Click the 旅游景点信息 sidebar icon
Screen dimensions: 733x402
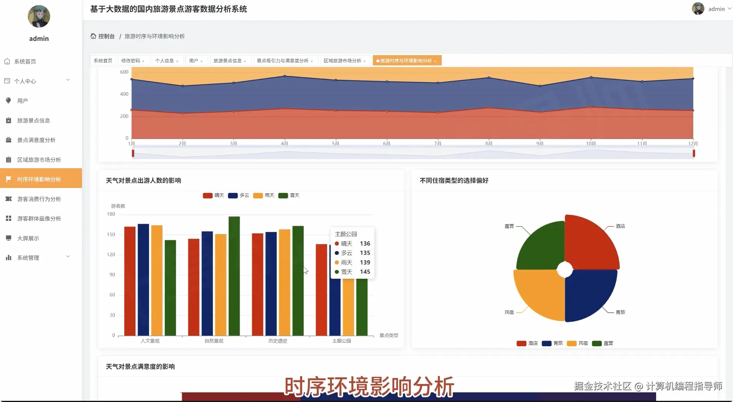click(8, 120)
